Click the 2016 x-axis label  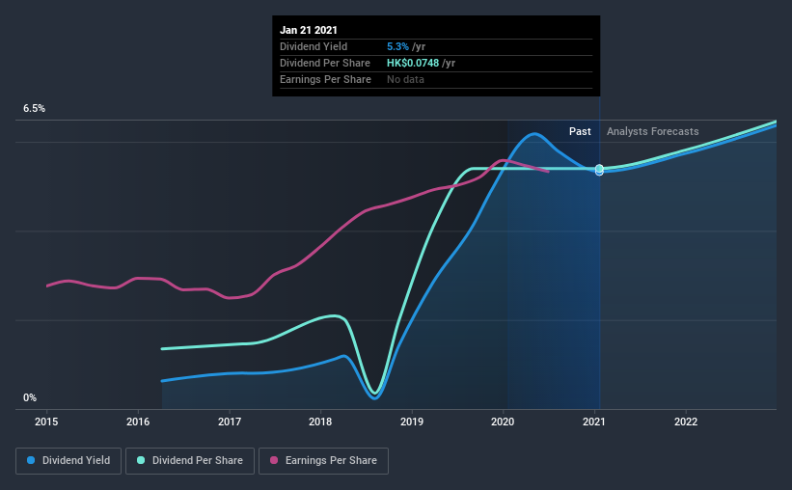[x=138, y=422]
